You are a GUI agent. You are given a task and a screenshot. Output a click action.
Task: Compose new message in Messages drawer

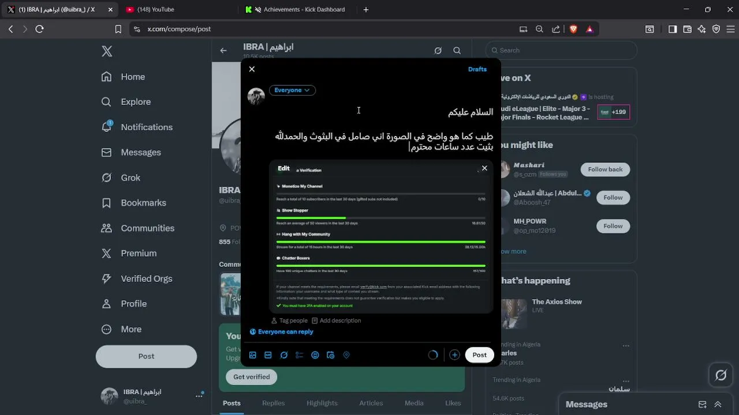coord(703,405)
